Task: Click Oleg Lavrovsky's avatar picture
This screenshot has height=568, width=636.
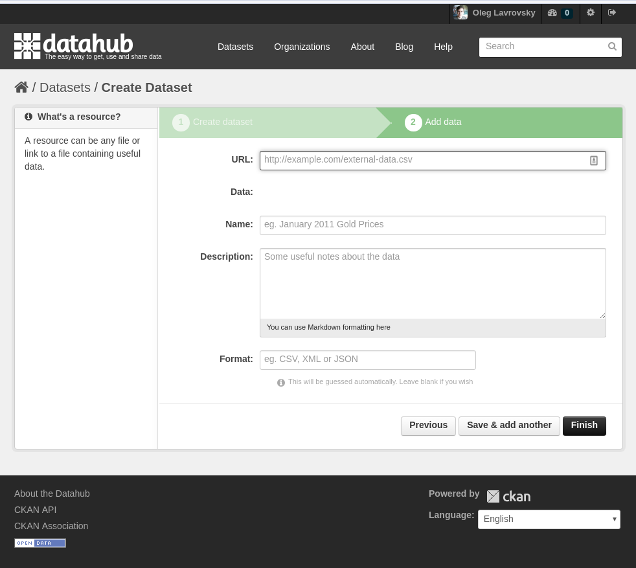Action: 460,12
